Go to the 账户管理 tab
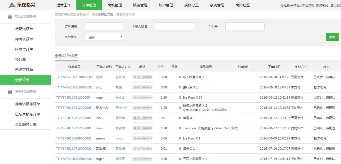Viewport: 341px width, 164px height. point(166,5)
